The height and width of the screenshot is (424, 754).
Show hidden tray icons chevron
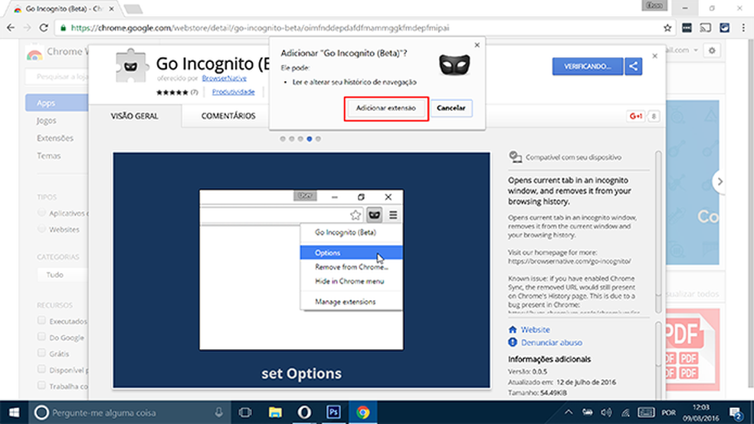coord(569,412)
